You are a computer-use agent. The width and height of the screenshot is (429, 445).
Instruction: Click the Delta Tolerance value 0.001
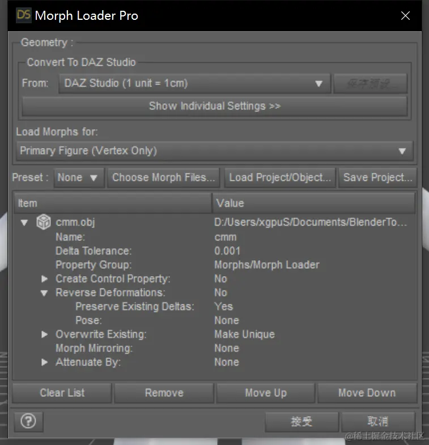(227, 251)
